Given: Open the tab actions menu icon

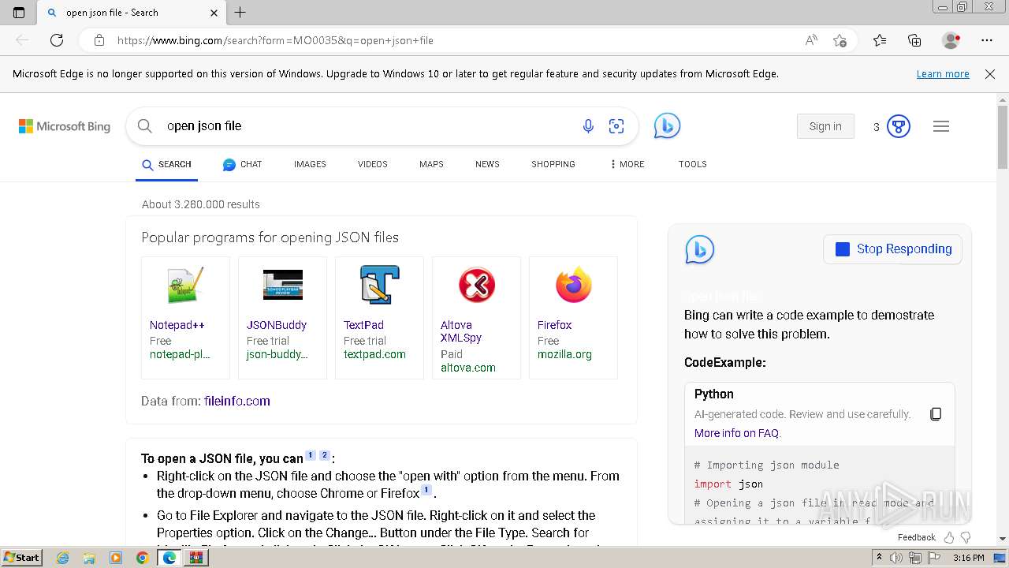Looking at the screenshot, I should point(19,13).
